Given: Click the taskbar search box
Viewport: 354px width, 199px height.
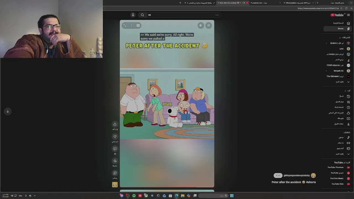Looking at the screenshot, I should pos(213,196).
